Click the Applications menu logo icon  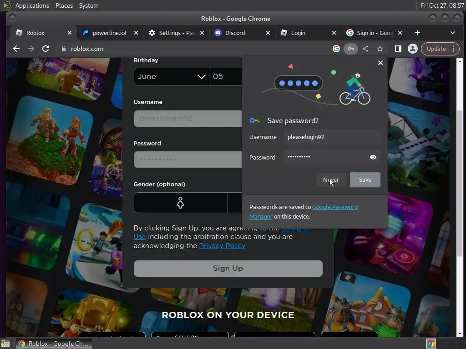click(7, 5)
